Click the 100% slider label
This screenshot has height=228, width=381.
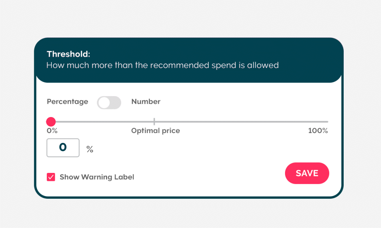(318, 131)
